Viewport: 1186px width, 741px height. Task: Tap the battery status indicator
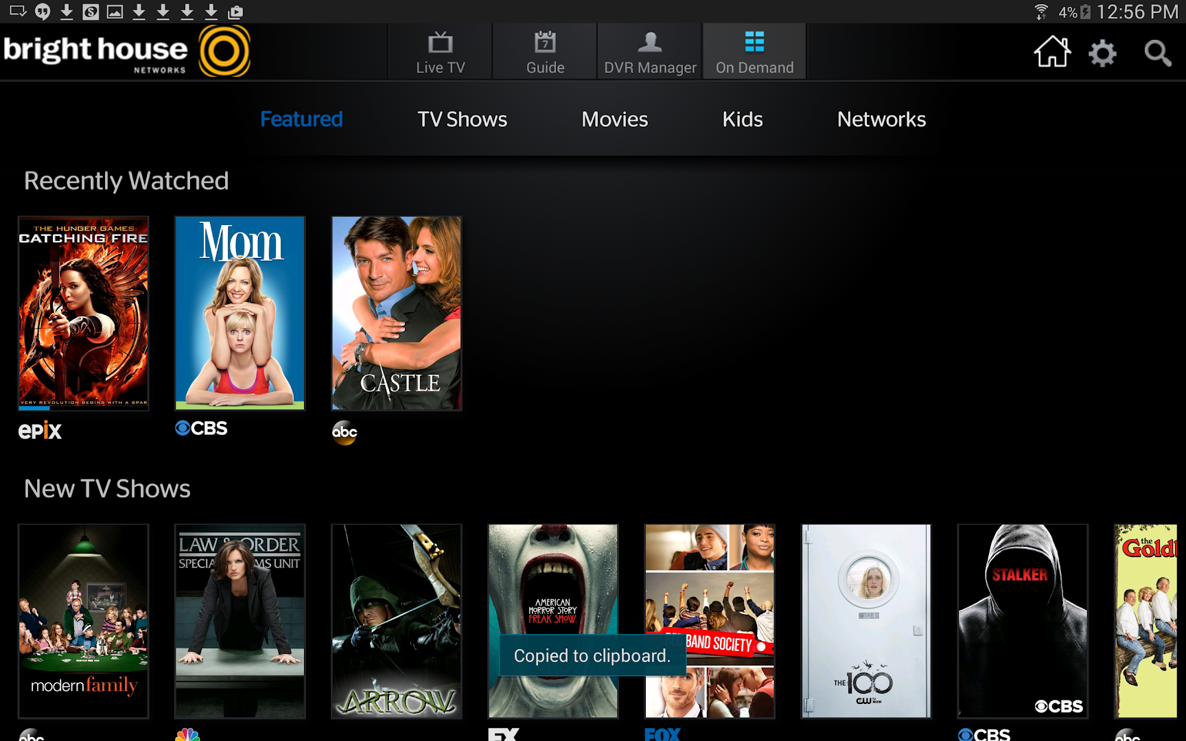click(x=1085, y=12)
